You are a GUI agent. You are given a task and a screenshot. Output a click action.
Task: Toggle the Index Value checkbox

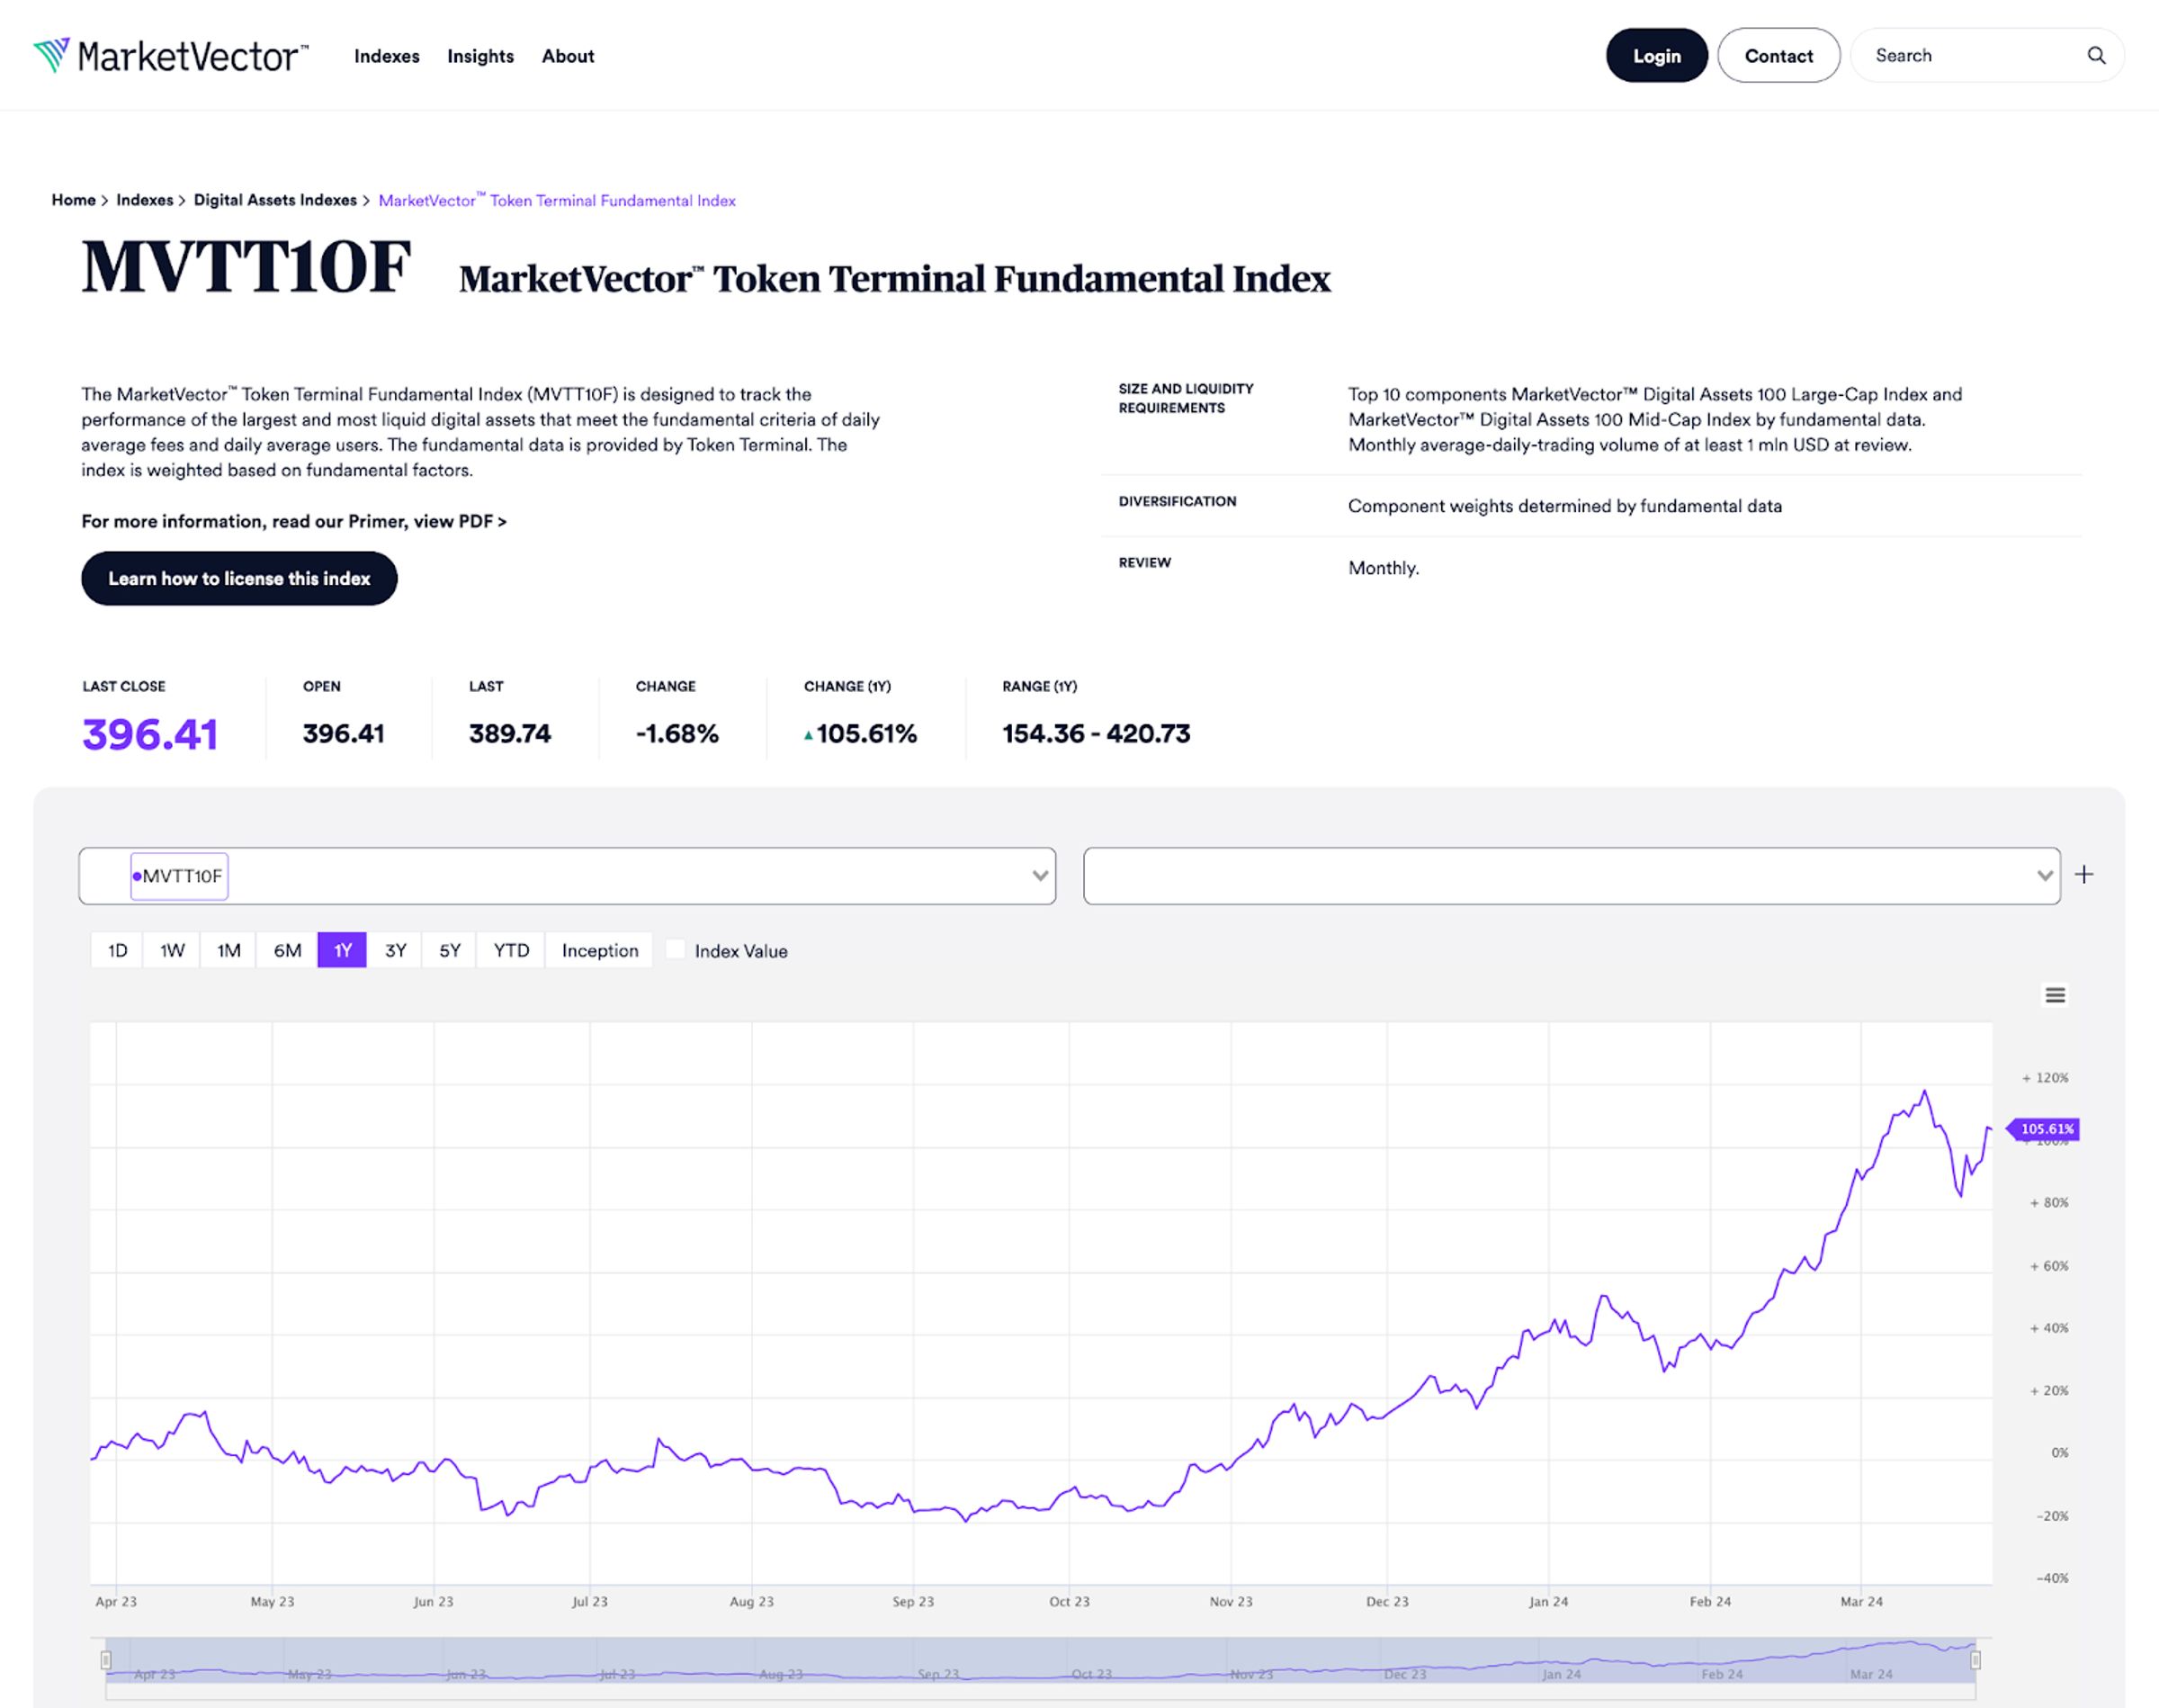pyautogui.click(x=676, y=950)
